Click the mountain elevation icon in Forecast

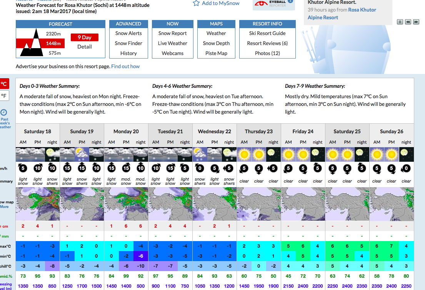(x=32, y=43)
